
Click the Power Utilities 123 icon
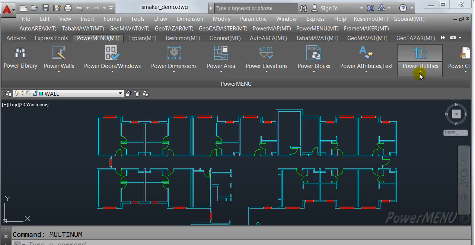pyautogui.click(x=420, y=53)
